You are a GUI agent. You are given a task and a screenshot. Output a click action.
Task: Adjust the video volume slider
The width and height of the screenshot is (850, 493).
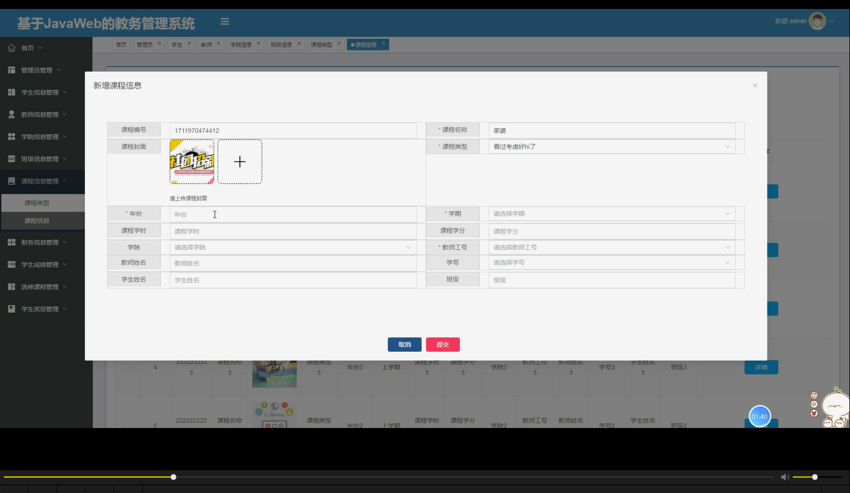pyautogui.click(x=817, y=477)
